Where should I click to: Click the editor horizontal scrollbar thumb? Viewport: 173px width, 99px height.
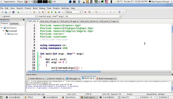coord(64,71)
